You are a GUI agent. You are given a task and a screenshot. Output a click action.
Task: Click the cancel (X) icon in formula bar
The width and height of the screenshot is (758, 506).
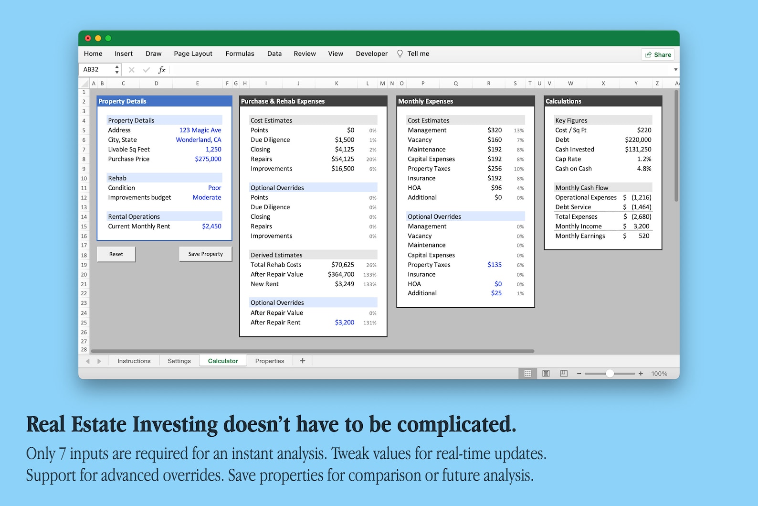(132, 70)
